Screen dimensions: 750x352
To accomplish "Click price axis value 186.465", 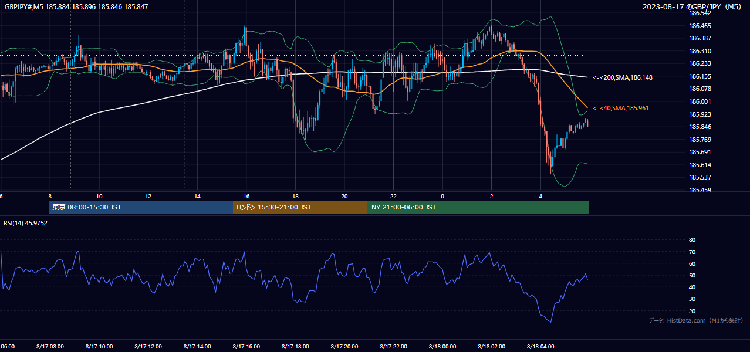I will [700, 26].
